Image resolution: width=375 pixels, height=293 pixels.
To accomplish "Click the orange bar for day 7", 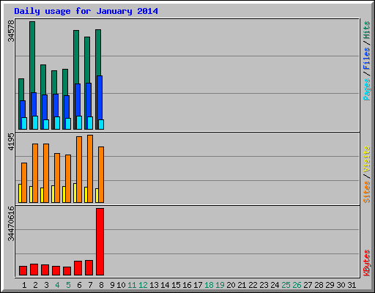I will pos(90,168).
